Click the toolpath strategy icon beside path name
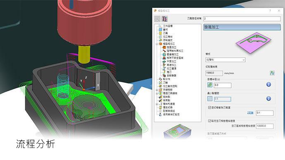 point(164,19)
